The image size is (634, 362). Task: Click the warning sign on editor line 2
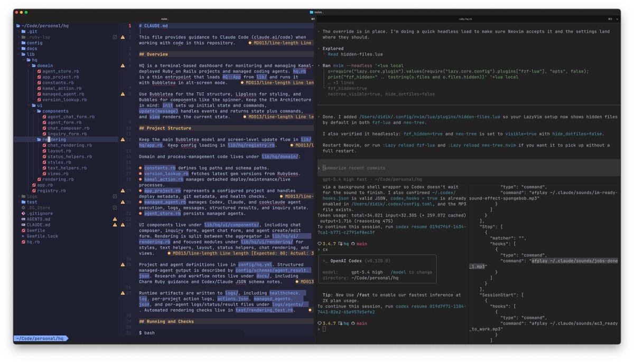click(123, 37)
